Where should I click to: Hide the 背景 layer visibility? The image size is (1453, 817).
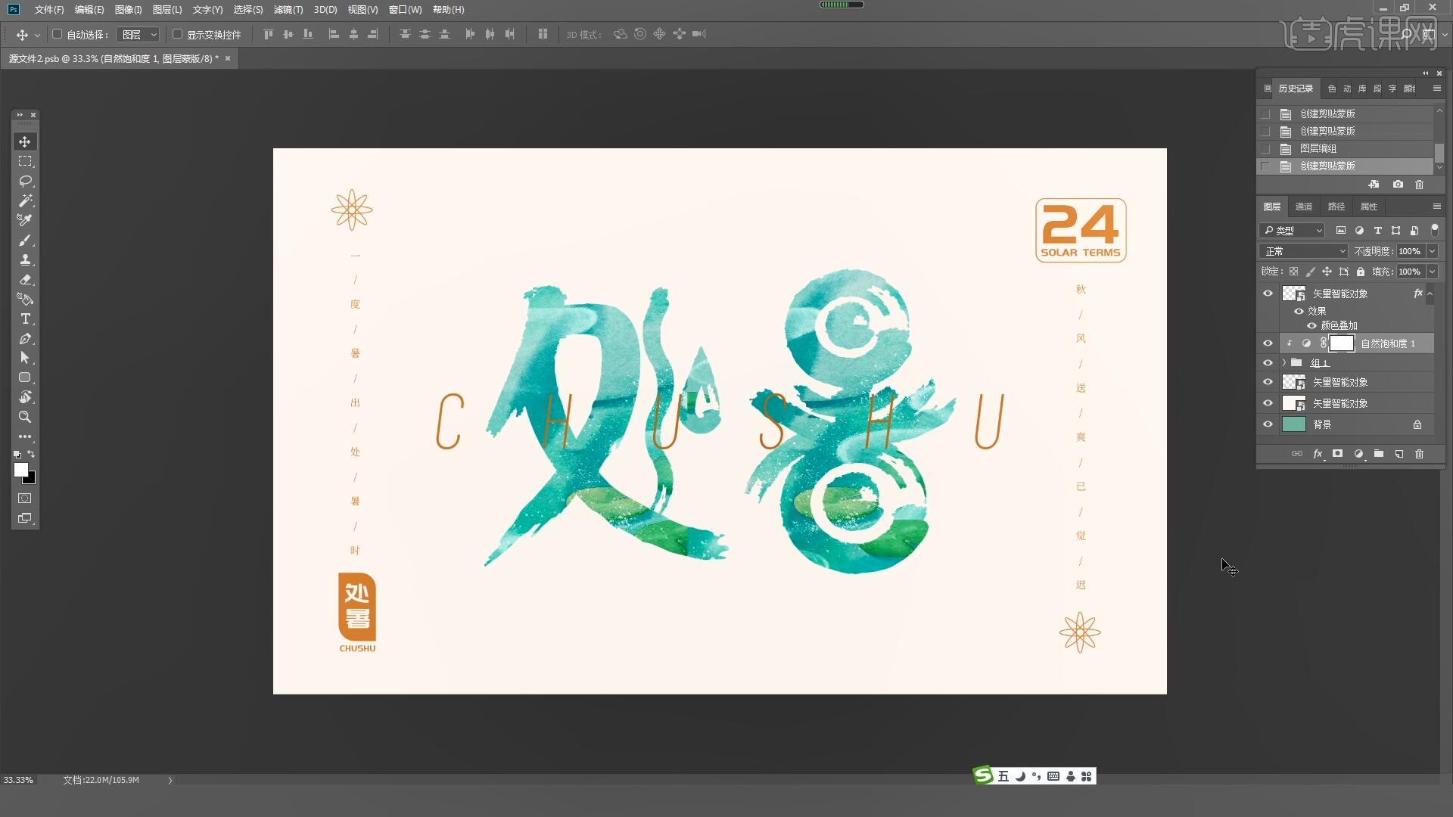1268,424
